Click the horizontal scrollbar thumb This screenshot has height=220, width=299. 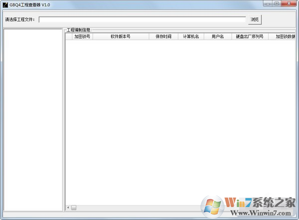pyautogui.click(x=74, y=208)
